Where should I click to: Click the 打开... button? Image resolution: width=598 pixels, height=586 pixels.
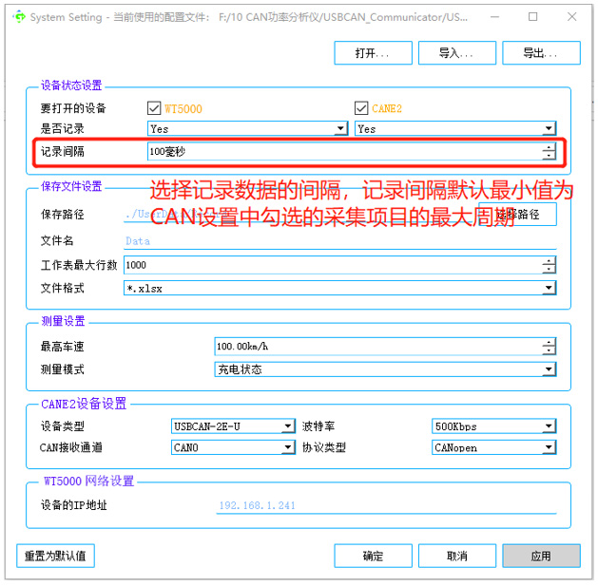(373, 53)
